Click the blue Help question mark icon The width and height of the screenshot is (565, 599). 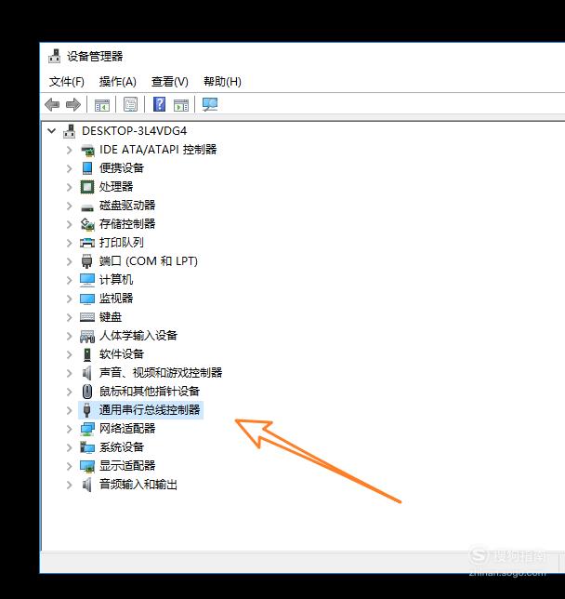click(159, 104)
